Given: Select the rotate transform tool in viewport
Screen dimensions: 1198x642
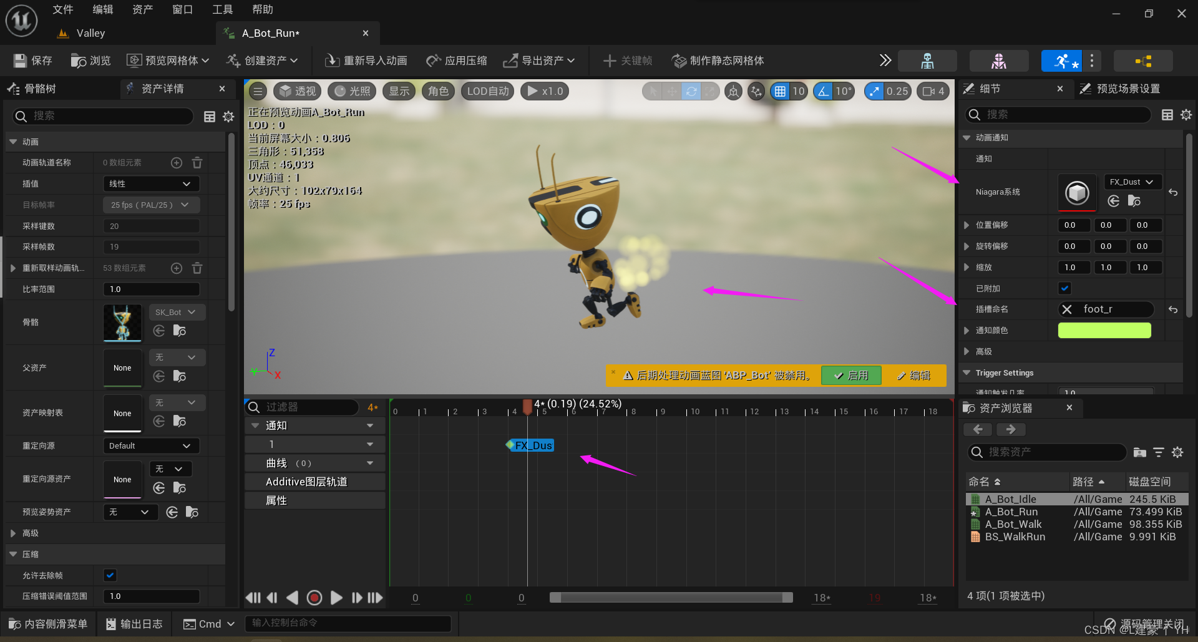Looking at the screenshot, I should tap(691, 91).
